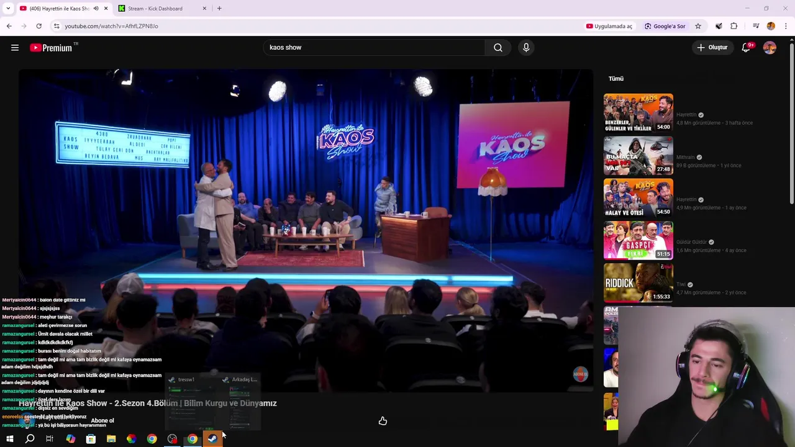Image resolution: width=795 pixels, height=447 pixels.
Task: Reload the page in Chrome
Action: coord(39,26)
